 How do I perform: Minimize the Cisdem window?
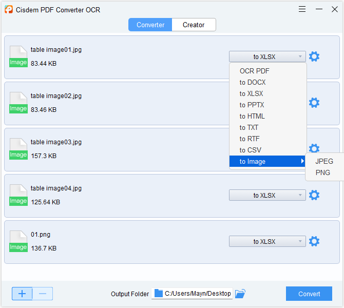[319, 9]
